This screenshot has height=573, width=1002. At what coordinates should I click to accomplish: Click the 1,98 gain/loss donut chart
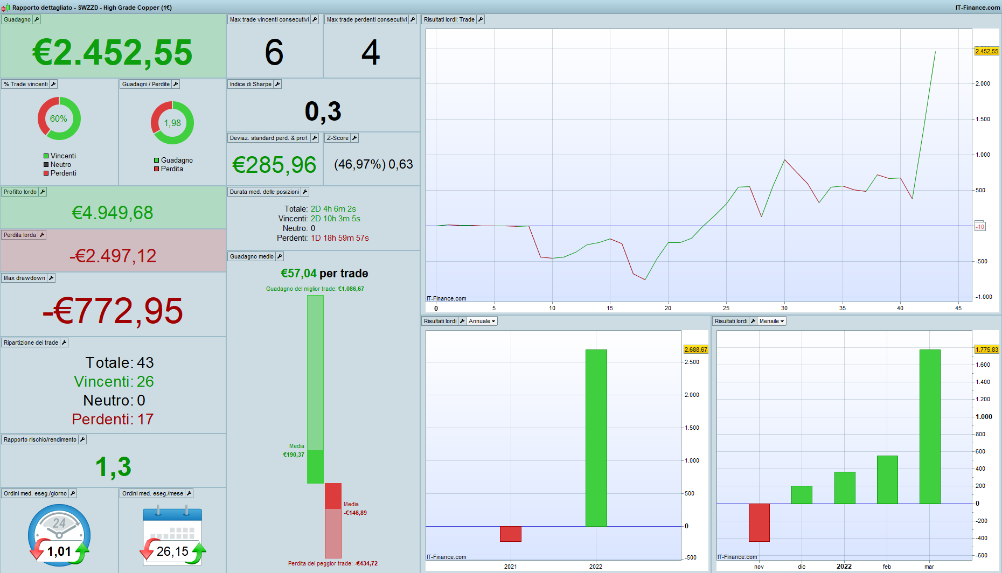point(172,123)
